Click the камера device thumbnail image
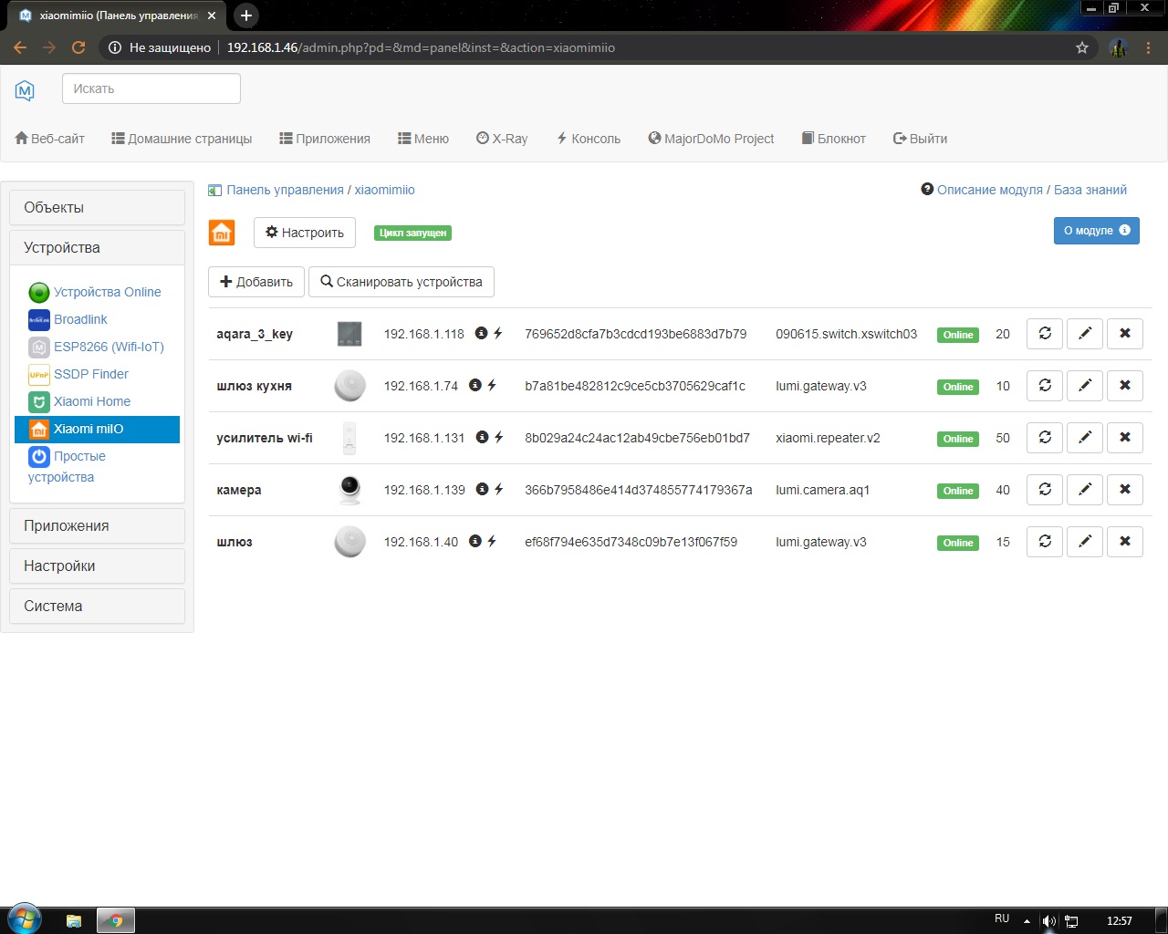Screen dimensions: 1168x934 [x=349, y=490]
